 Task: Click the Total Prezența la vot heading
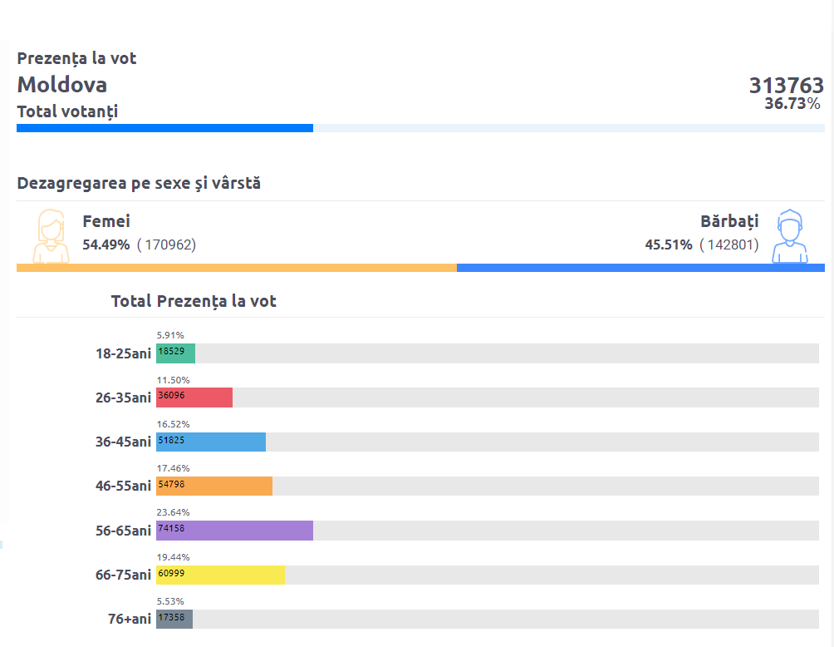tap(194, 301)
